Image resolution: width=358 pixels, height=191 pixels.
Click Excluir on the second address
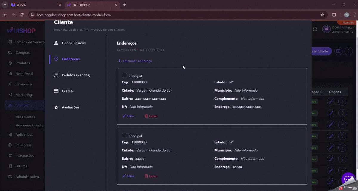(151, 176)
